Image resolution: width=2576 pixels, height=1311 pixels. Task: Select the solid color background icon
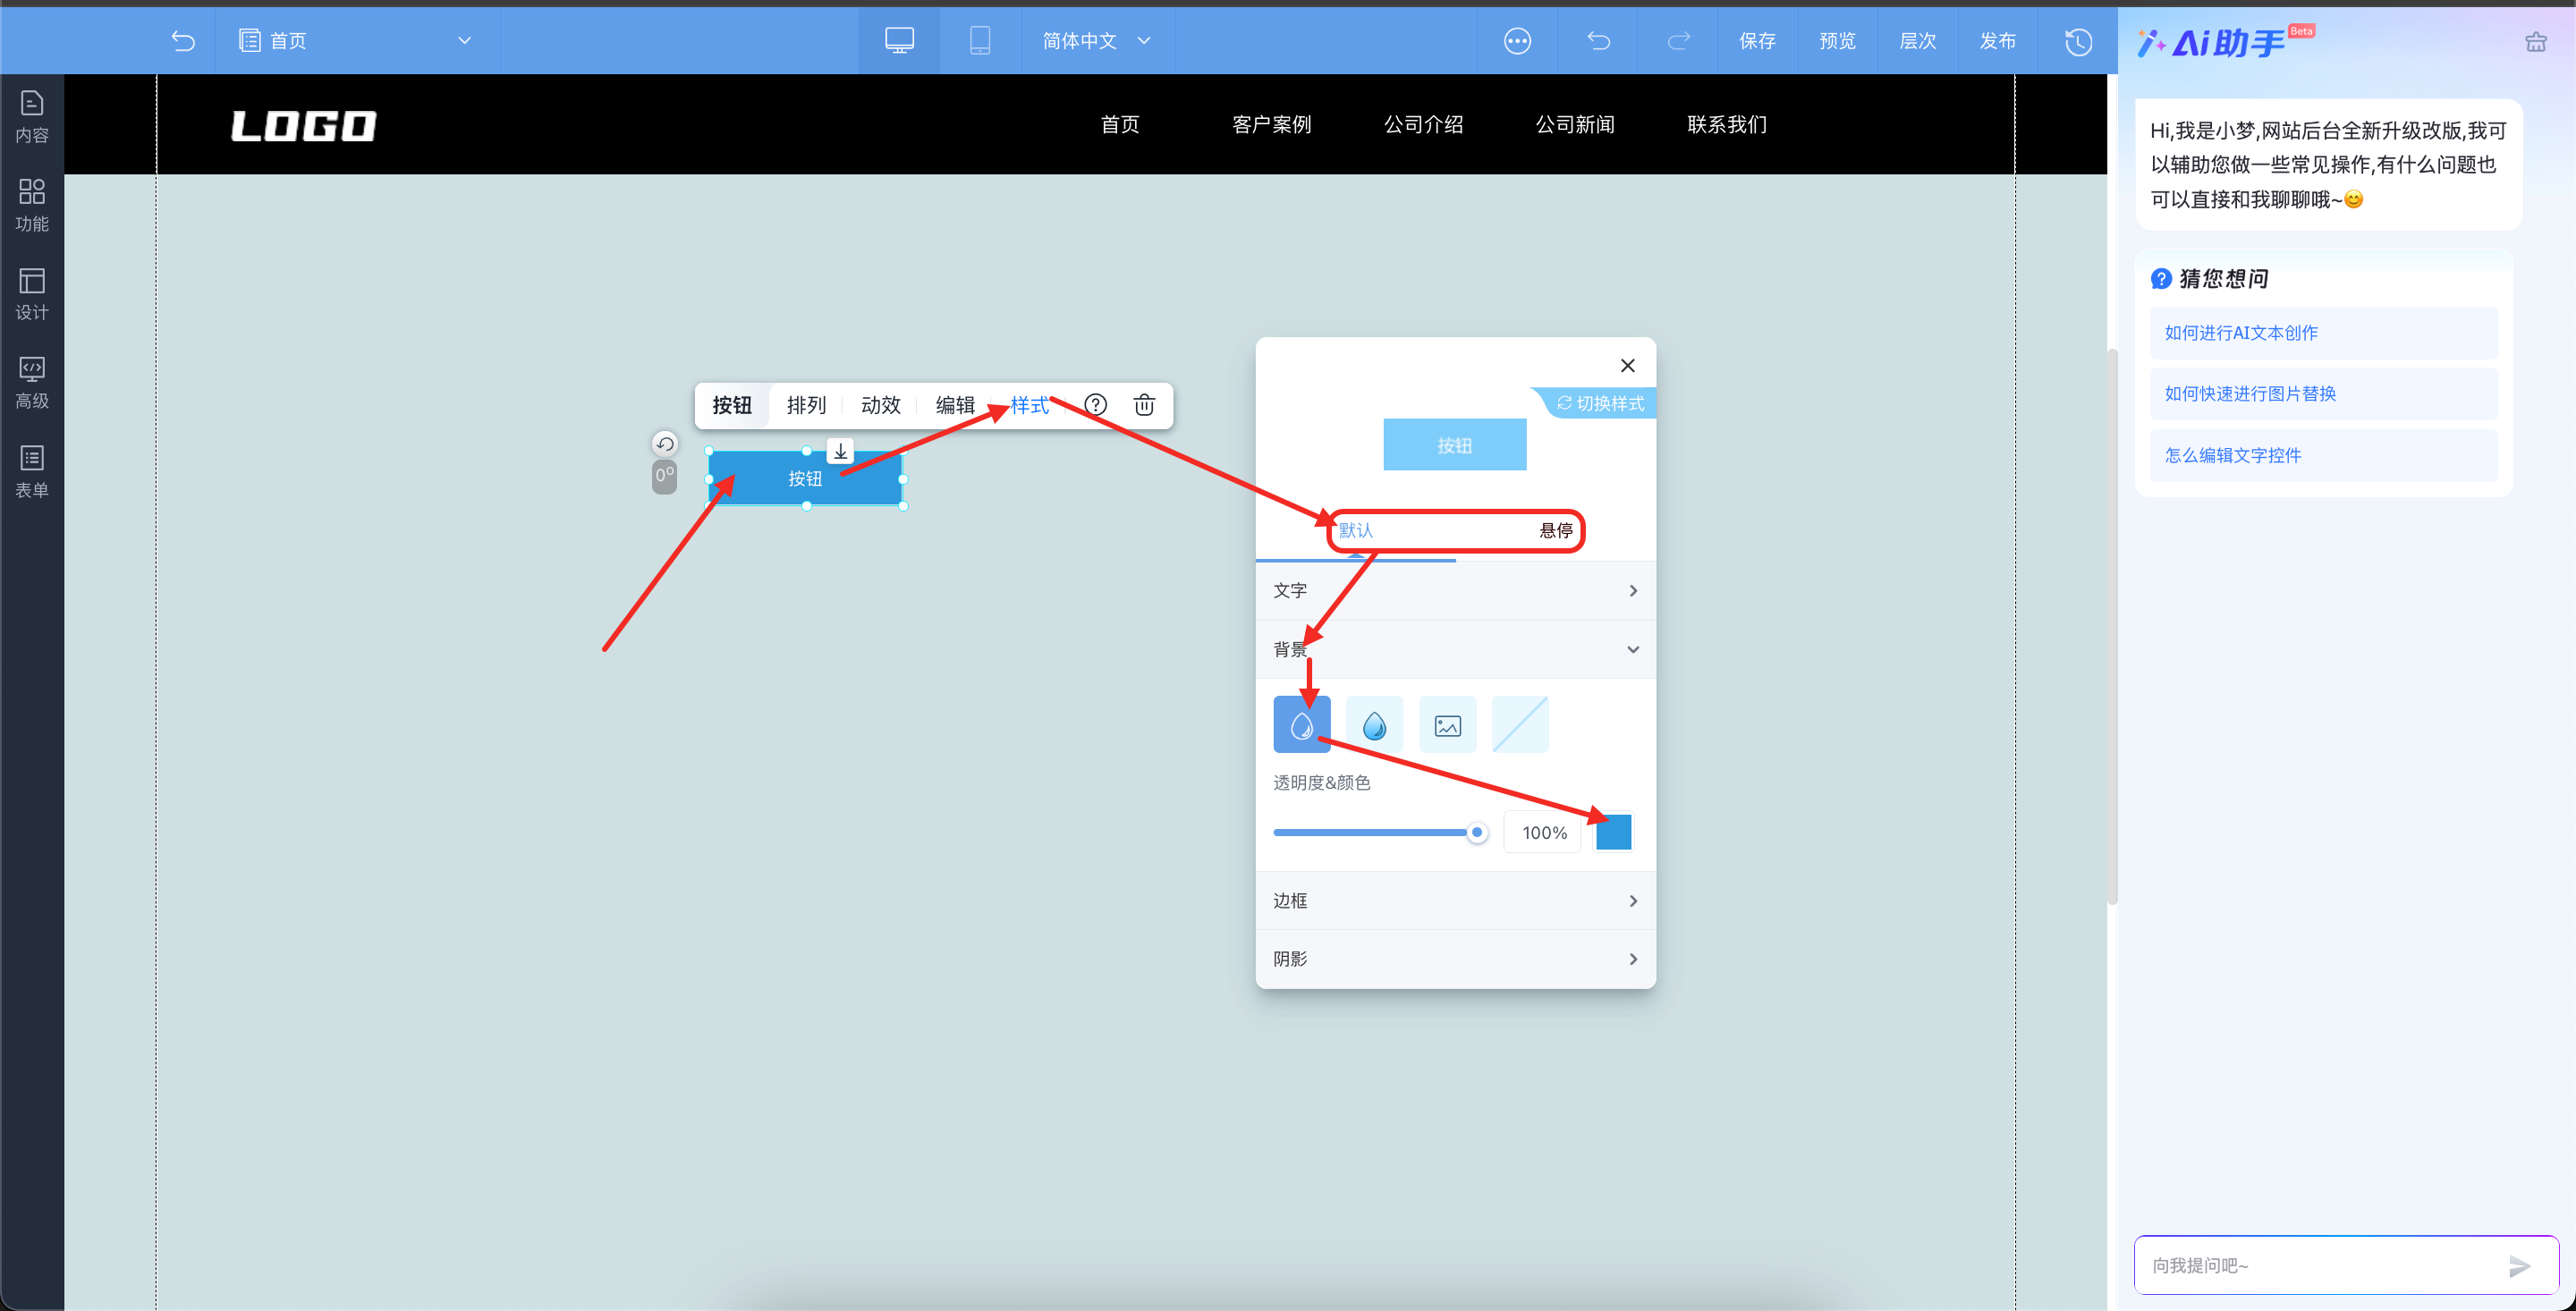(x=1301, y=725)
